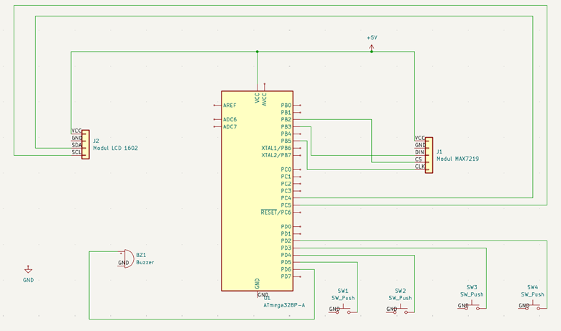Click the PD5 pin label
Screen dimensions: 561x331
pos(286,263)
